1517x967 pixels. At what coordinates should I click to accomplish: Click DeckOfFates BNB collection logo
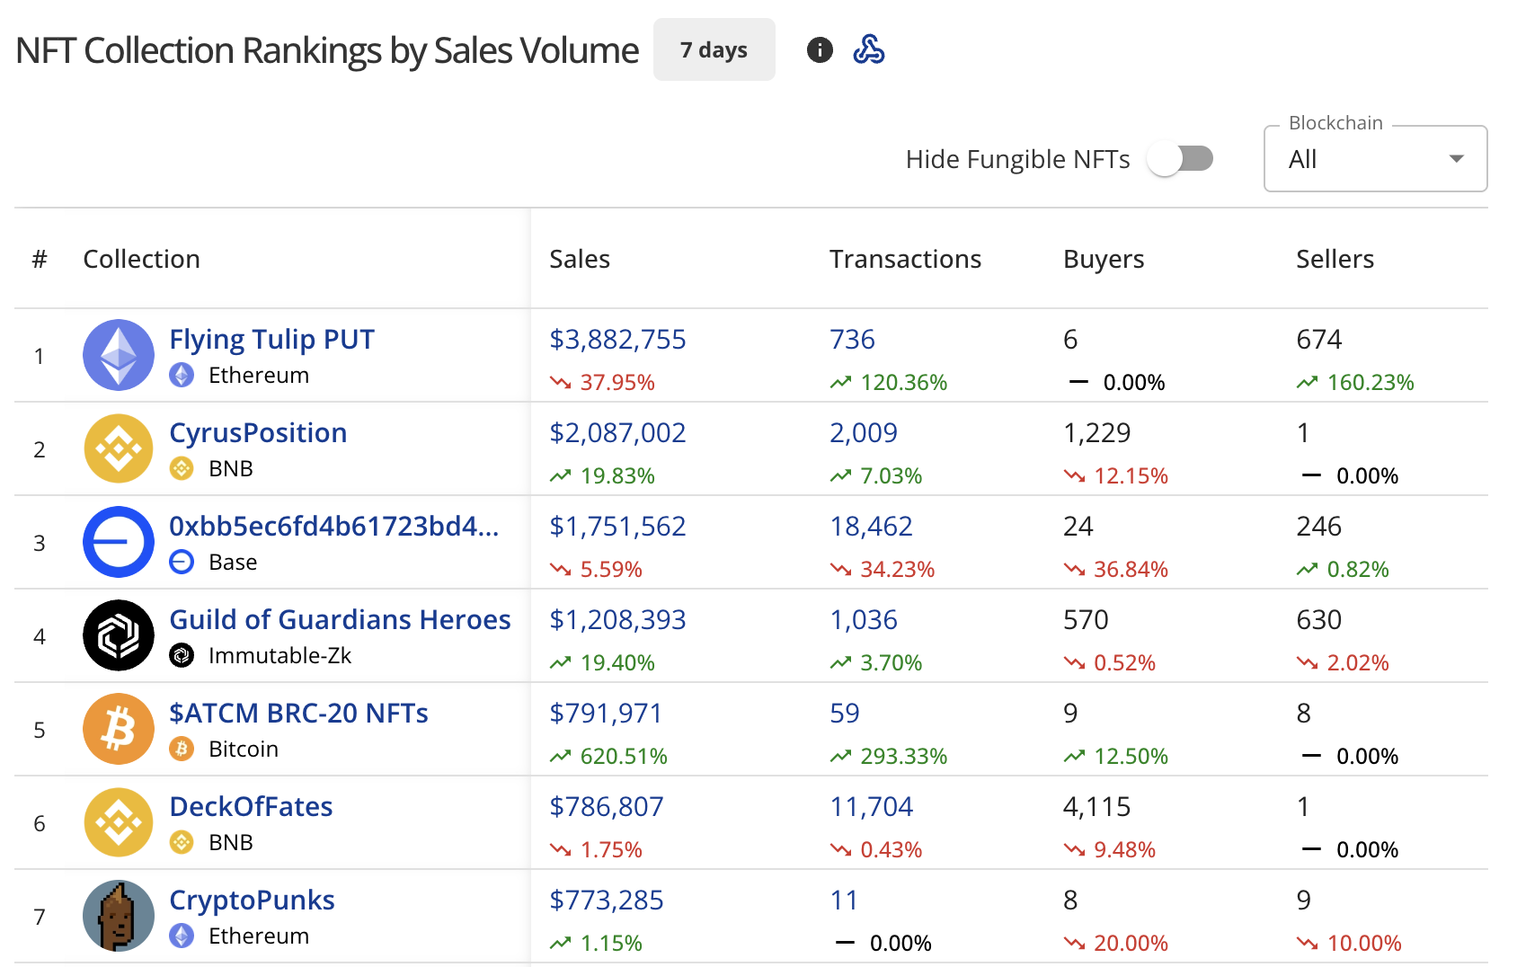(x=119, y=822)
